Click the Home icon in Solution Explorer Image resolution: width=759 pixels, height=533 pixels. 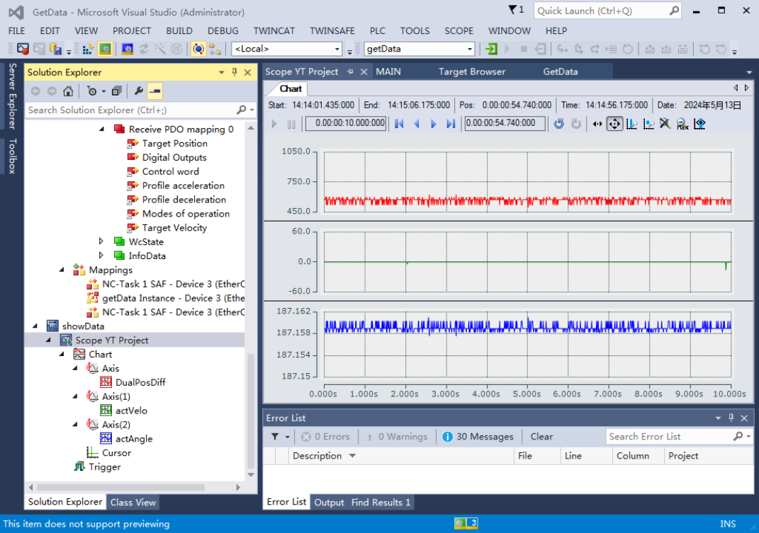click(68, 91)
